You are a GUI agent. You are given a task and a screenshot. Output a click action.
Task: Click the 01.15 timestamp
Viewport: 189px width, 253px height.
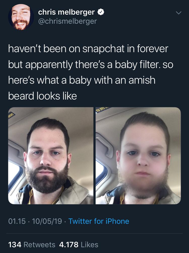coord(17,221)
